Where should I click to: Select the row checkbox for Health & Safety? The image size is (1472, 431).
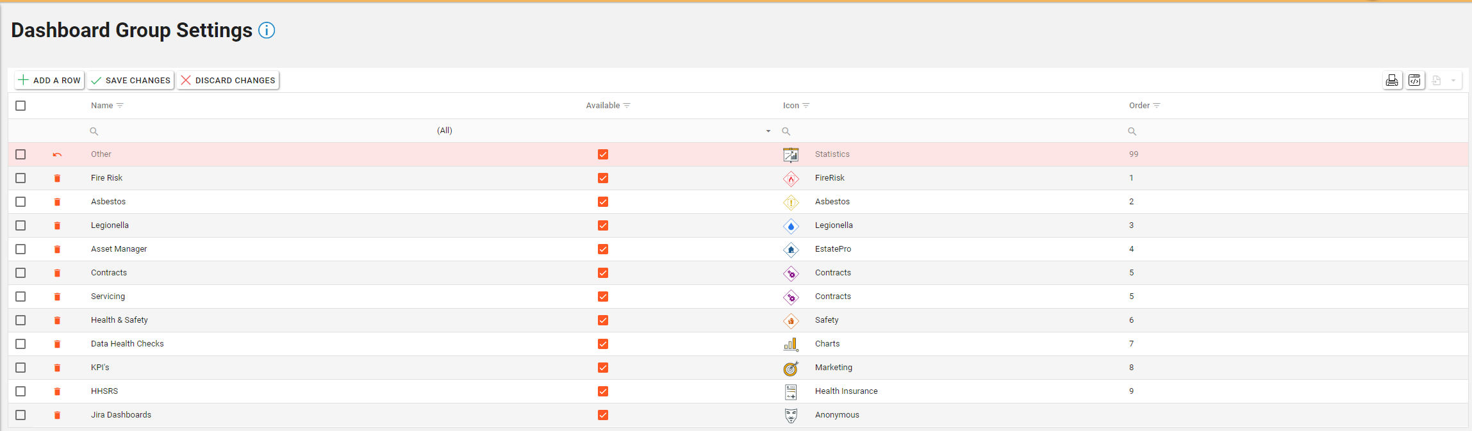click(x=21, y=320)
